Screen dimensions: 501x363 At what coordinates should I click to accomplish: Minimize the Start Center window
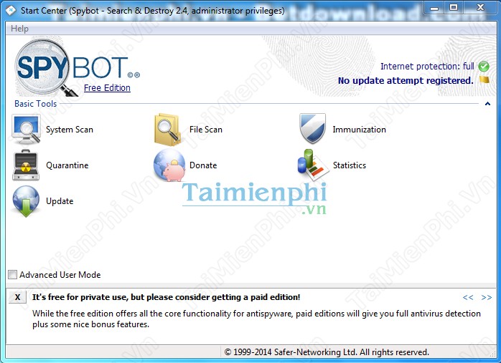(x=434, y=8)
